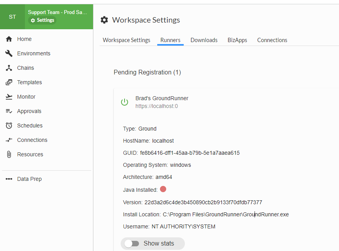Select the Environments wrench icon
This screenshot has height=251, width=339.
pyautogui.click(x=9, y=53)
